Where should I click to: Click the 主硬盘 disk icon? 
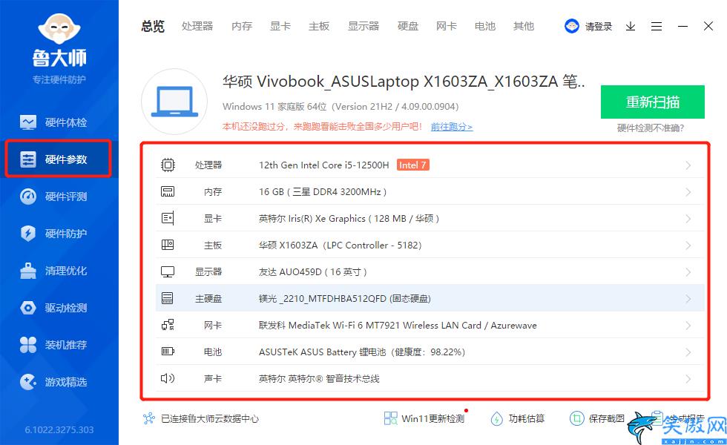[x=168, y=298]
